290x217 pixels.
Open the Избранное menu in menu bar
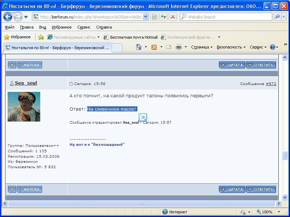(x=62, y=27)
